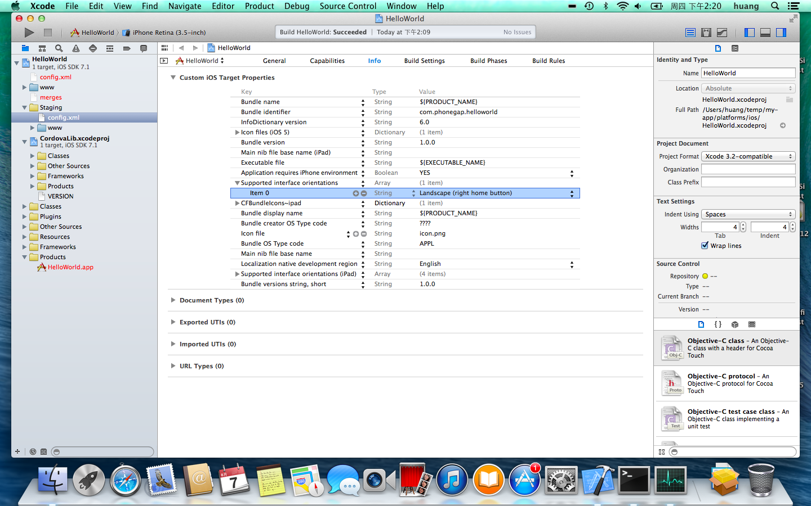
Task: Expand Exported UTIs section
Action: click(173, 322)
